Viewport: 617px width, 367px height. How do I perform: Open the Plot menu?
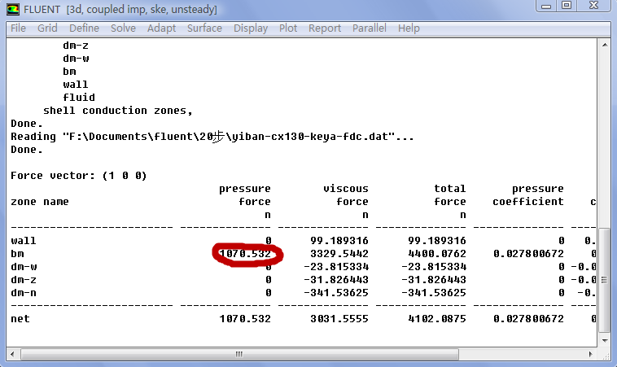[x=288, y=28]
